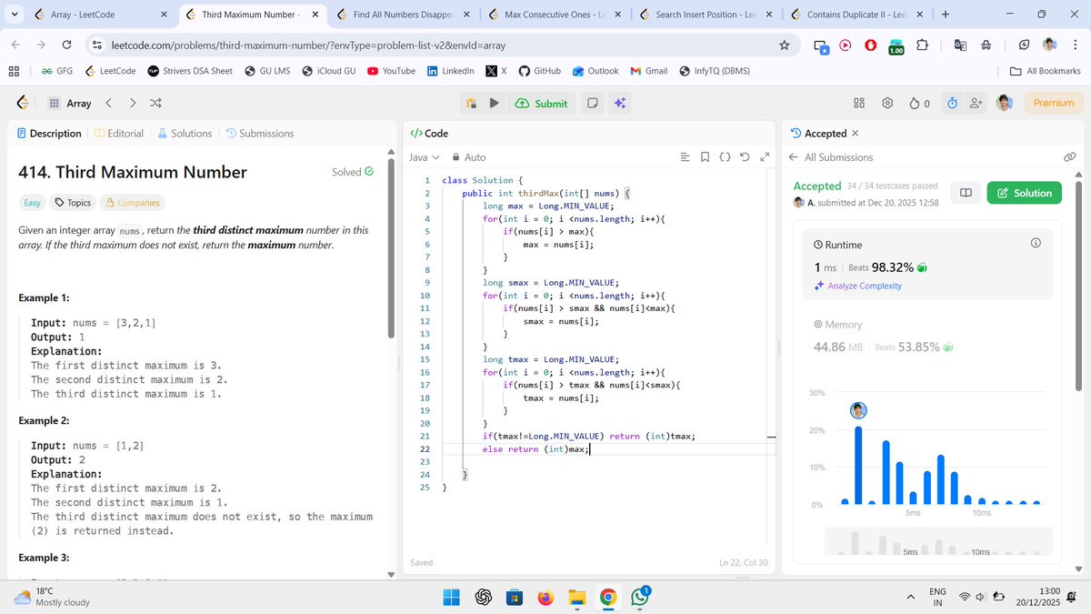Switch to the Editorial tab

pos(119,133)
